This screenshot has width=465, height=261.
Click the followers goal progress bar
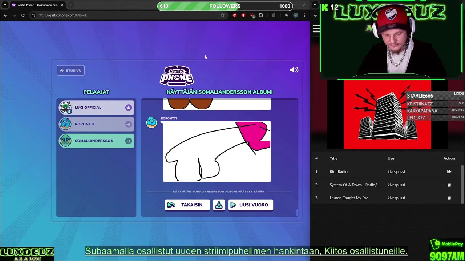[x=225, y=6]
